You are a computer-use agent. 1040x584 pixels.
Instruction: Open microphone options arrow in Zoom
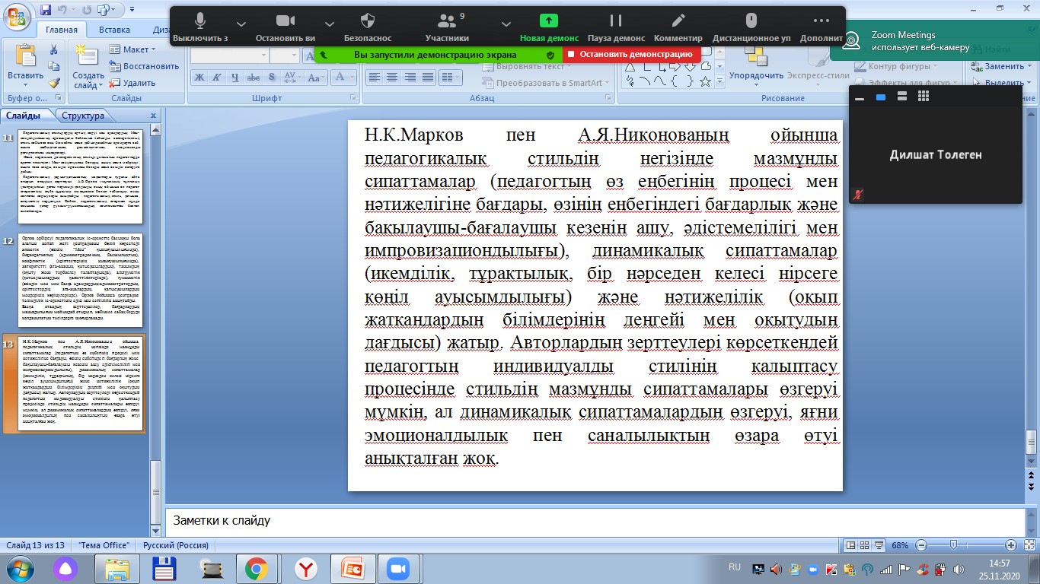(x=241, y=23)
